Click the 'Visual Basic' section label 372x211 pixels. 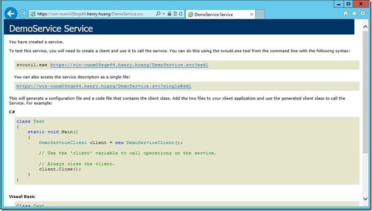tap(22, 197)
